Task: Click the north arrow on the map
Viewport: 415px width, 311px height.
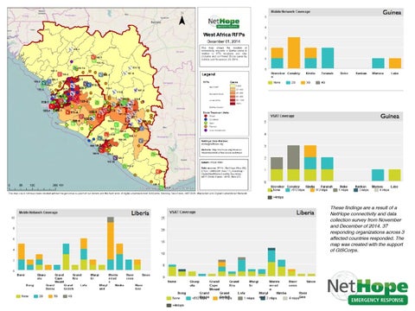Action: 182,21
